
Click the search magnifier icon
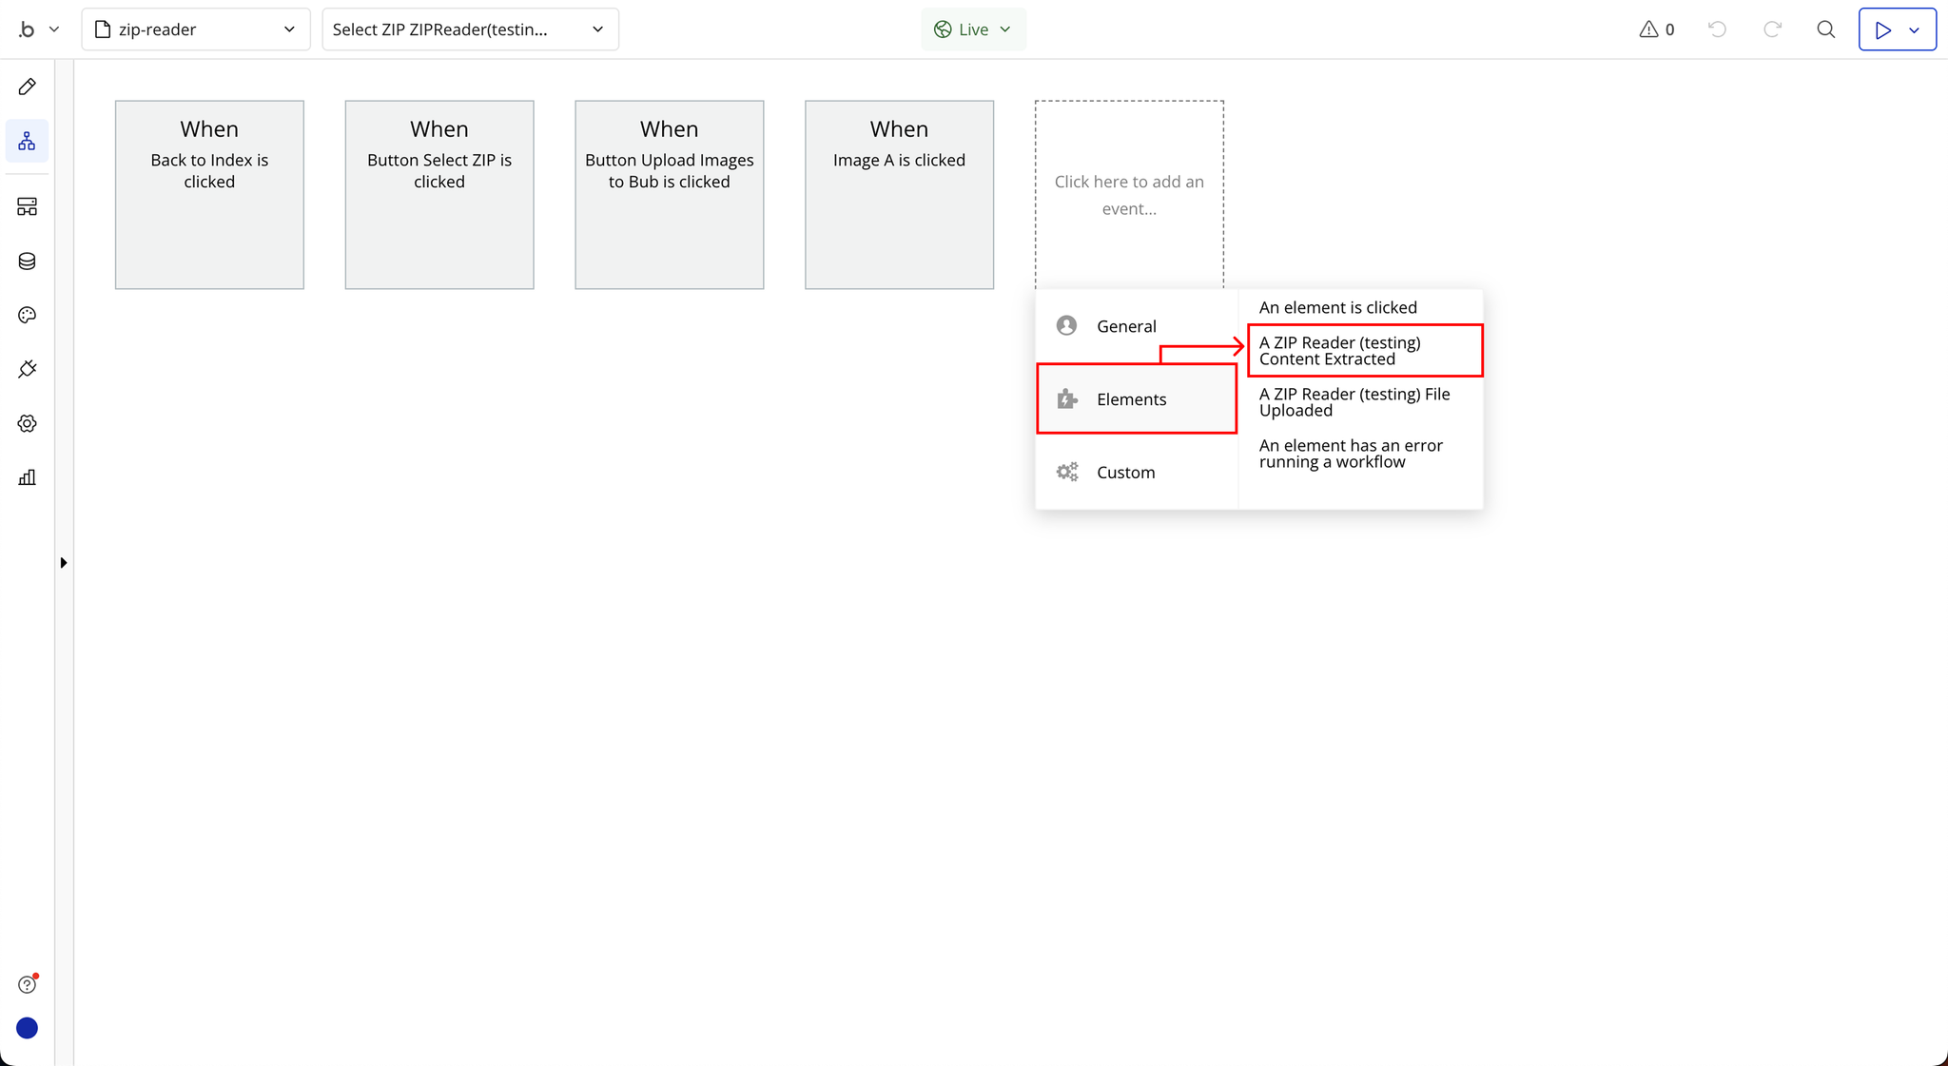[1825, 29]
